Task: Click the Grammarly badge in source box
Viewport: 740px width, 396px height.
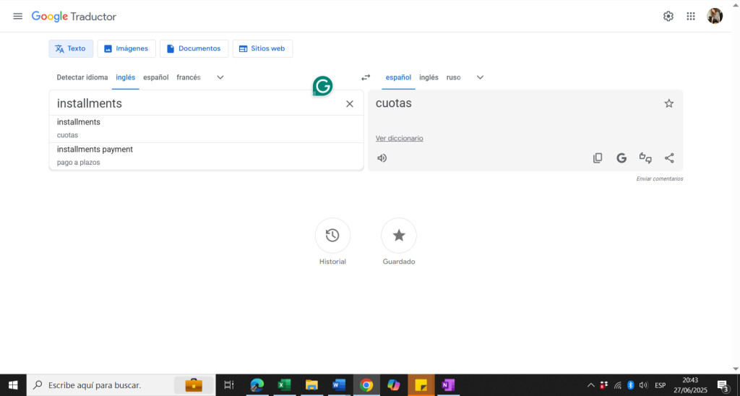Action: (323, 86)
